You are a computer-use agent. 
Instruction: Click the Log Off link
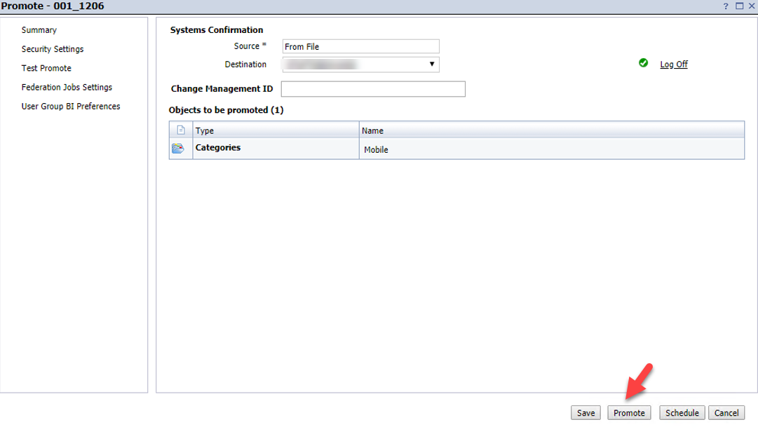(x=672, y=64)
